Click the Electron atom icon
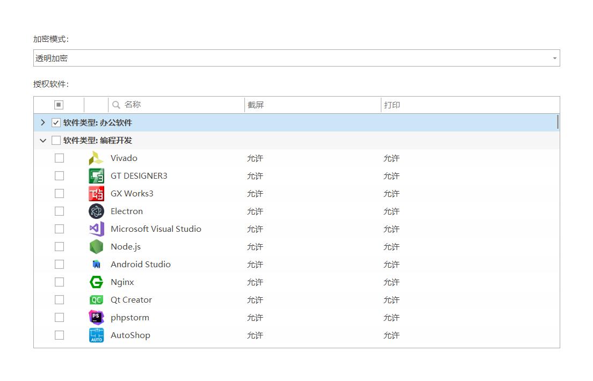The image size is (593, 381). pos(96,211)
